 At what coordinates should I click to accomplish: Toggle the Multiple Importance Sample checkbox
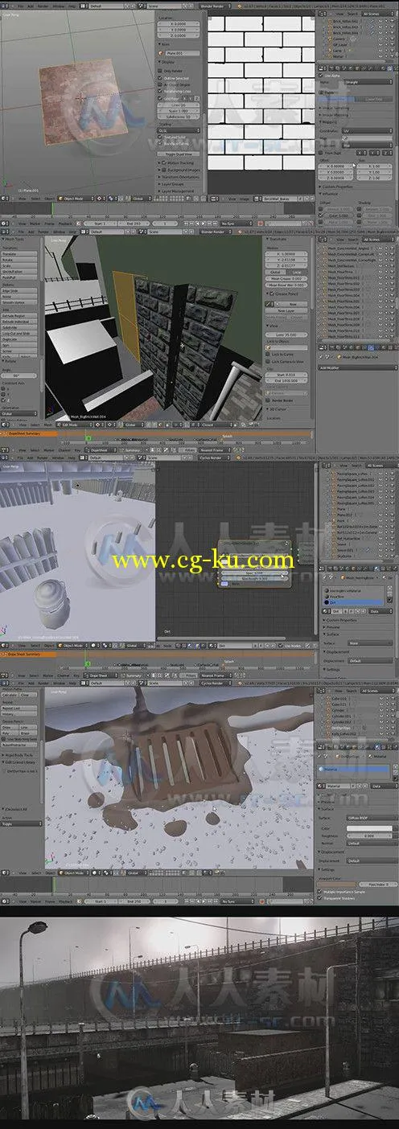[319, 892]
